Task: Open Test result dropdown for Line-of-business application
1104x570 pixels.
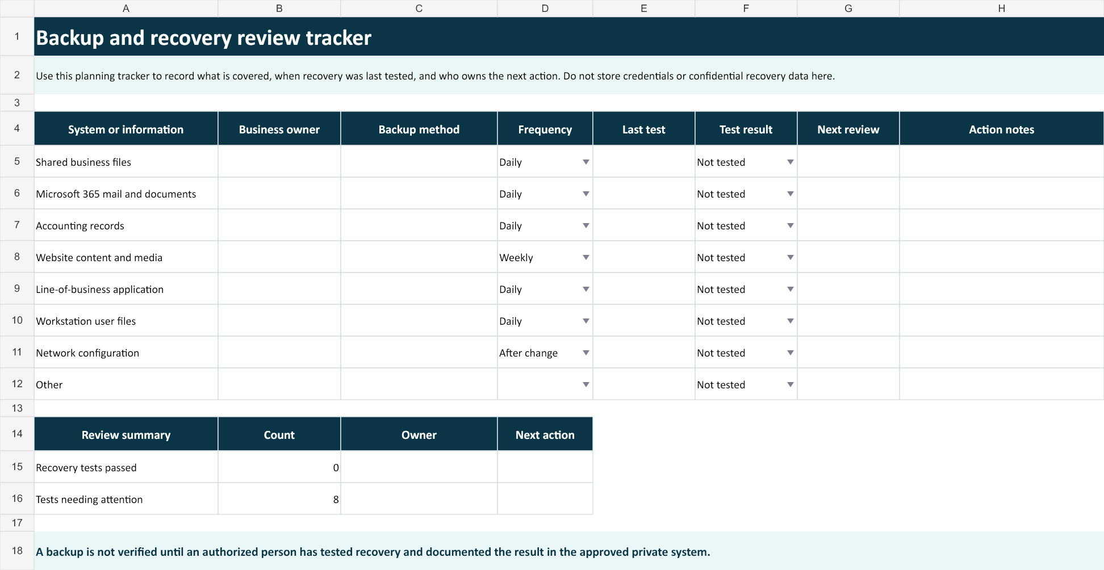Action: click(790, 290)
